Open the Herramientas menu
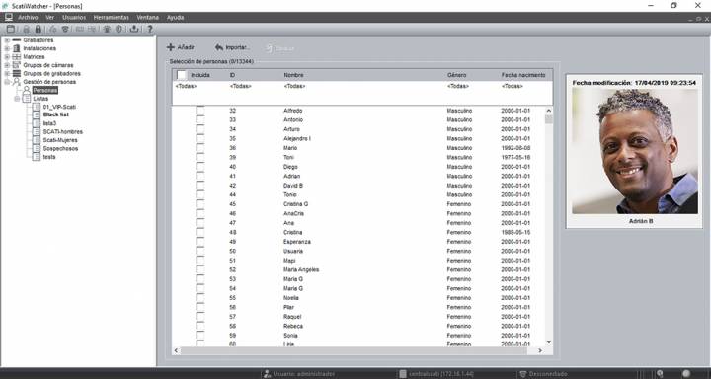Screen dimensions: 711x379 [111, 17]
